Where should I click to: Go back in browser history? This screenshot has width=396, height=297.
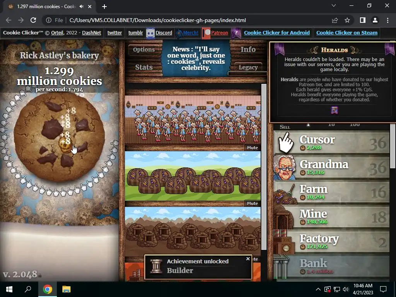pyautogui.click(x=9, y=20)
